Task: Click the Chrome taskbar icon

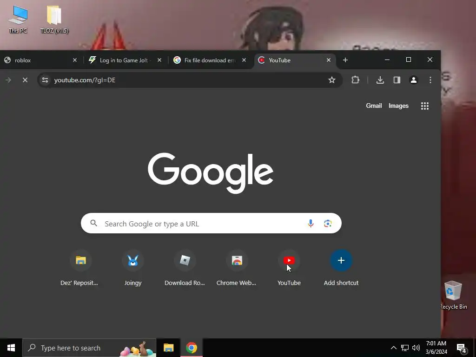Action: tap(192, 348)
